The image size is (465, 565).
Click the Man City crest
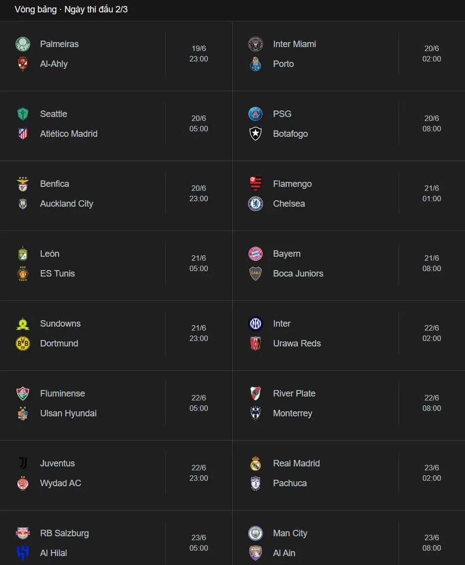[256, 533]
